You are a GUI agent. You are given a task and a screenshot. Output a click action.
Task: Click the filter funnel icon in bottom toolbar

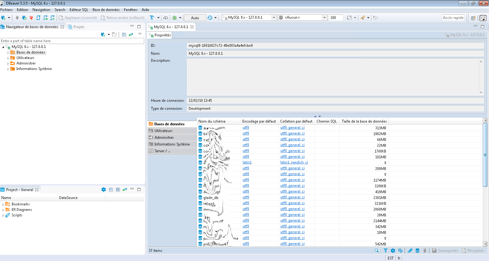tap(385, 251)
